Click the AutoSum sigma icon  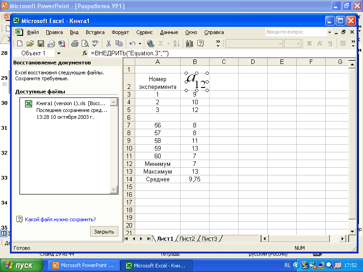(161, 44)
